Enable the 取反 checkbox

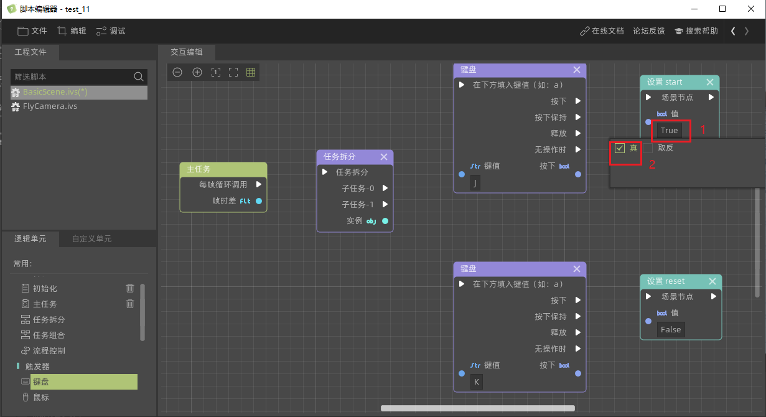coord(648,148)
